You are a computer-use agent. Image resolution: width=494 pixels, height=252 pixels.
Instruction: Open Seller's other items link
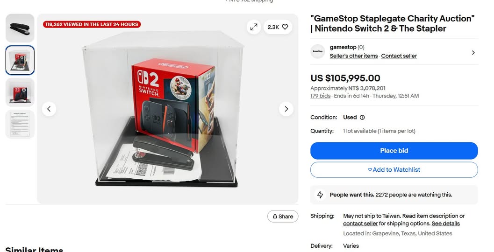(354, 56)
